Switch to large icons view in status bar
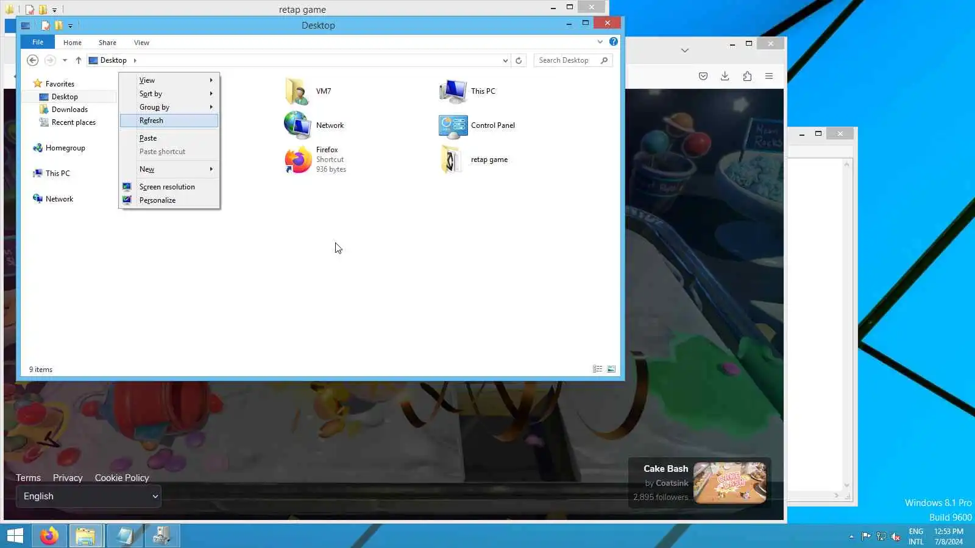Viewport: 975px width, 548px height. tap(611, 369)
